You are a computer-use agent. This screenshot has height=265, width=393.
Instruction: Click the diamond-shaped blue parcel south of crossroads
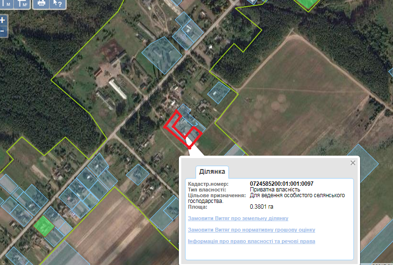pyautogui.click(x=137, y=174)
